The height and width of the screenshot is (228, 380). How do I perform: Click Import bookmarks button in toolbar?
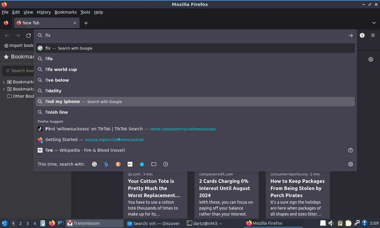18,45
